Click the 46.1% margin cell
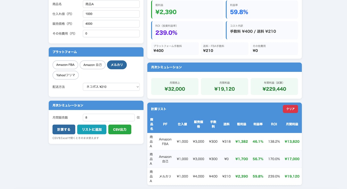Viewport: 347px width, 189px height. coord(258,142)
